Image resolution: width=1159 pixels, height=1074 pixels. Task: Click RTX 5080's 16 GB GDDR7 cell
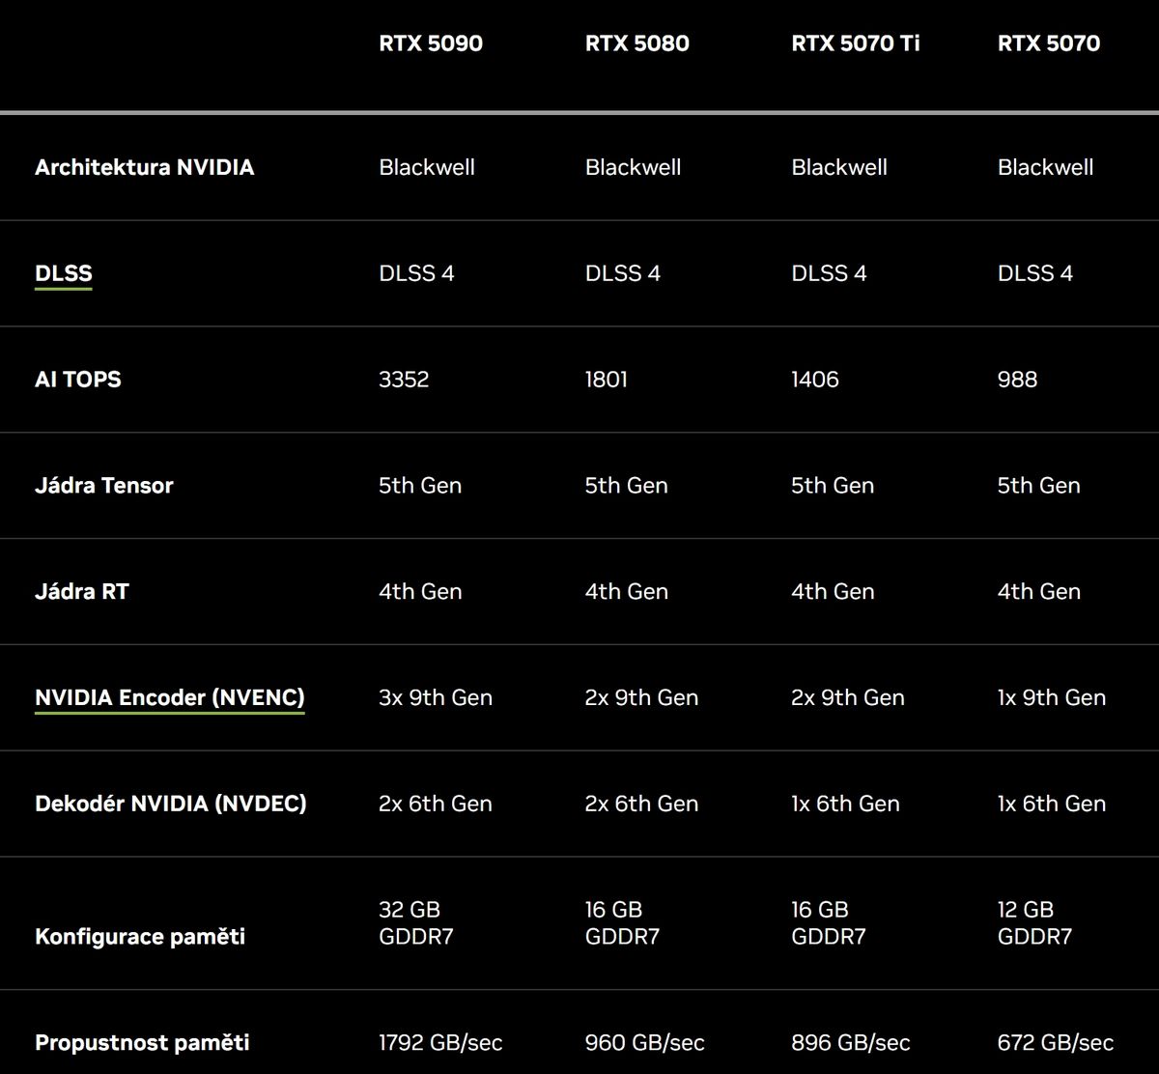click(623, 923)
